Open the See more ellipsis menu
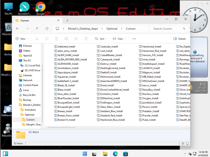The width and height of the screenshot is (210, 157). [x=134, y=39]
